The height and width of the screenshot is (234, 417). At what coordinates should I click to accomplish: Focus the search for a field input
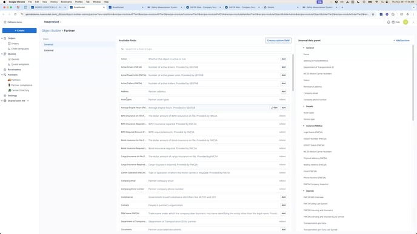click(x=205, y=49)
